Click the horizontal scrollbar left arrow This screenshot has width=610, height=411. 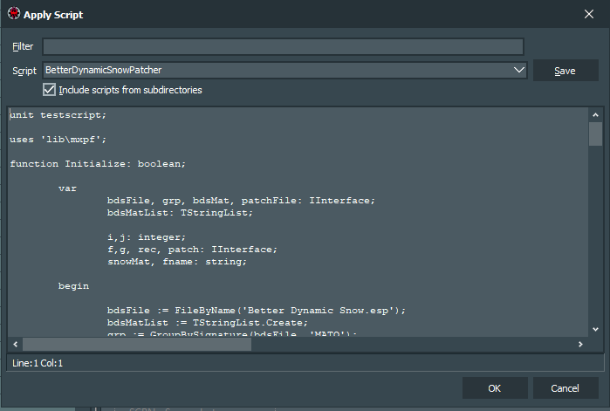pyautogui.click(x=16, y=344)
